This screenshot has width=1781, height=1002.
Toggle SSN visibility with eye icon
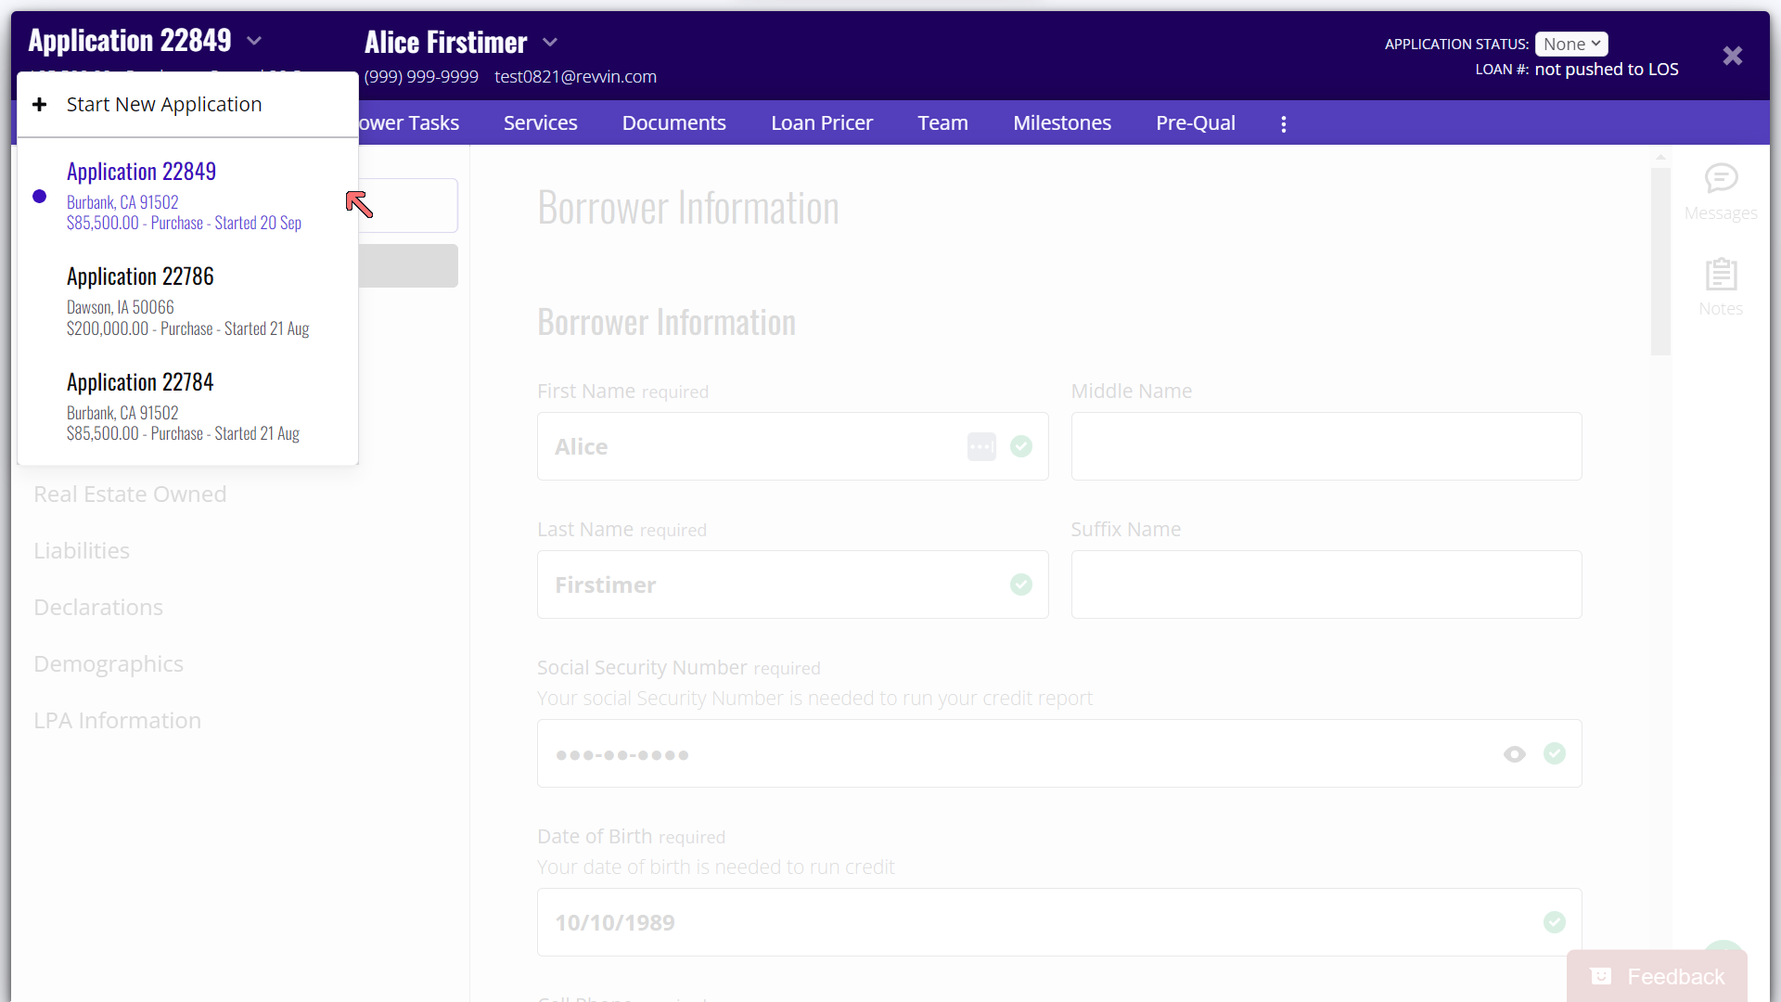point(1514,754)
